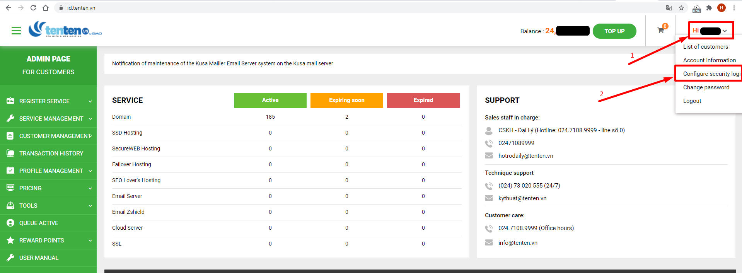This screenshot has width=742, height=273.
Task: Click Logout in account menu
Action: coord(692,101)
